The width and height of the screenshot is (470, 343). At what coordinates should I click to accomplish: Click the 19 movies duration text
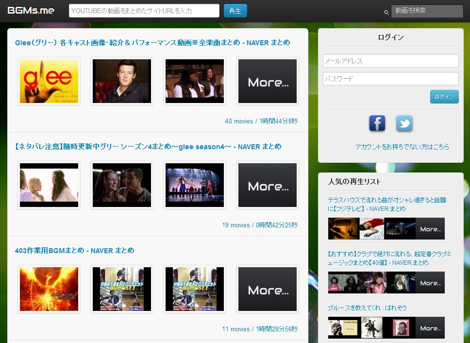pyautogui.click(x=260, y=225)
